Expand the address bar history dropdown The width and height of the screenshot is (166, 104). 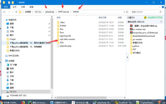[124, 12]
